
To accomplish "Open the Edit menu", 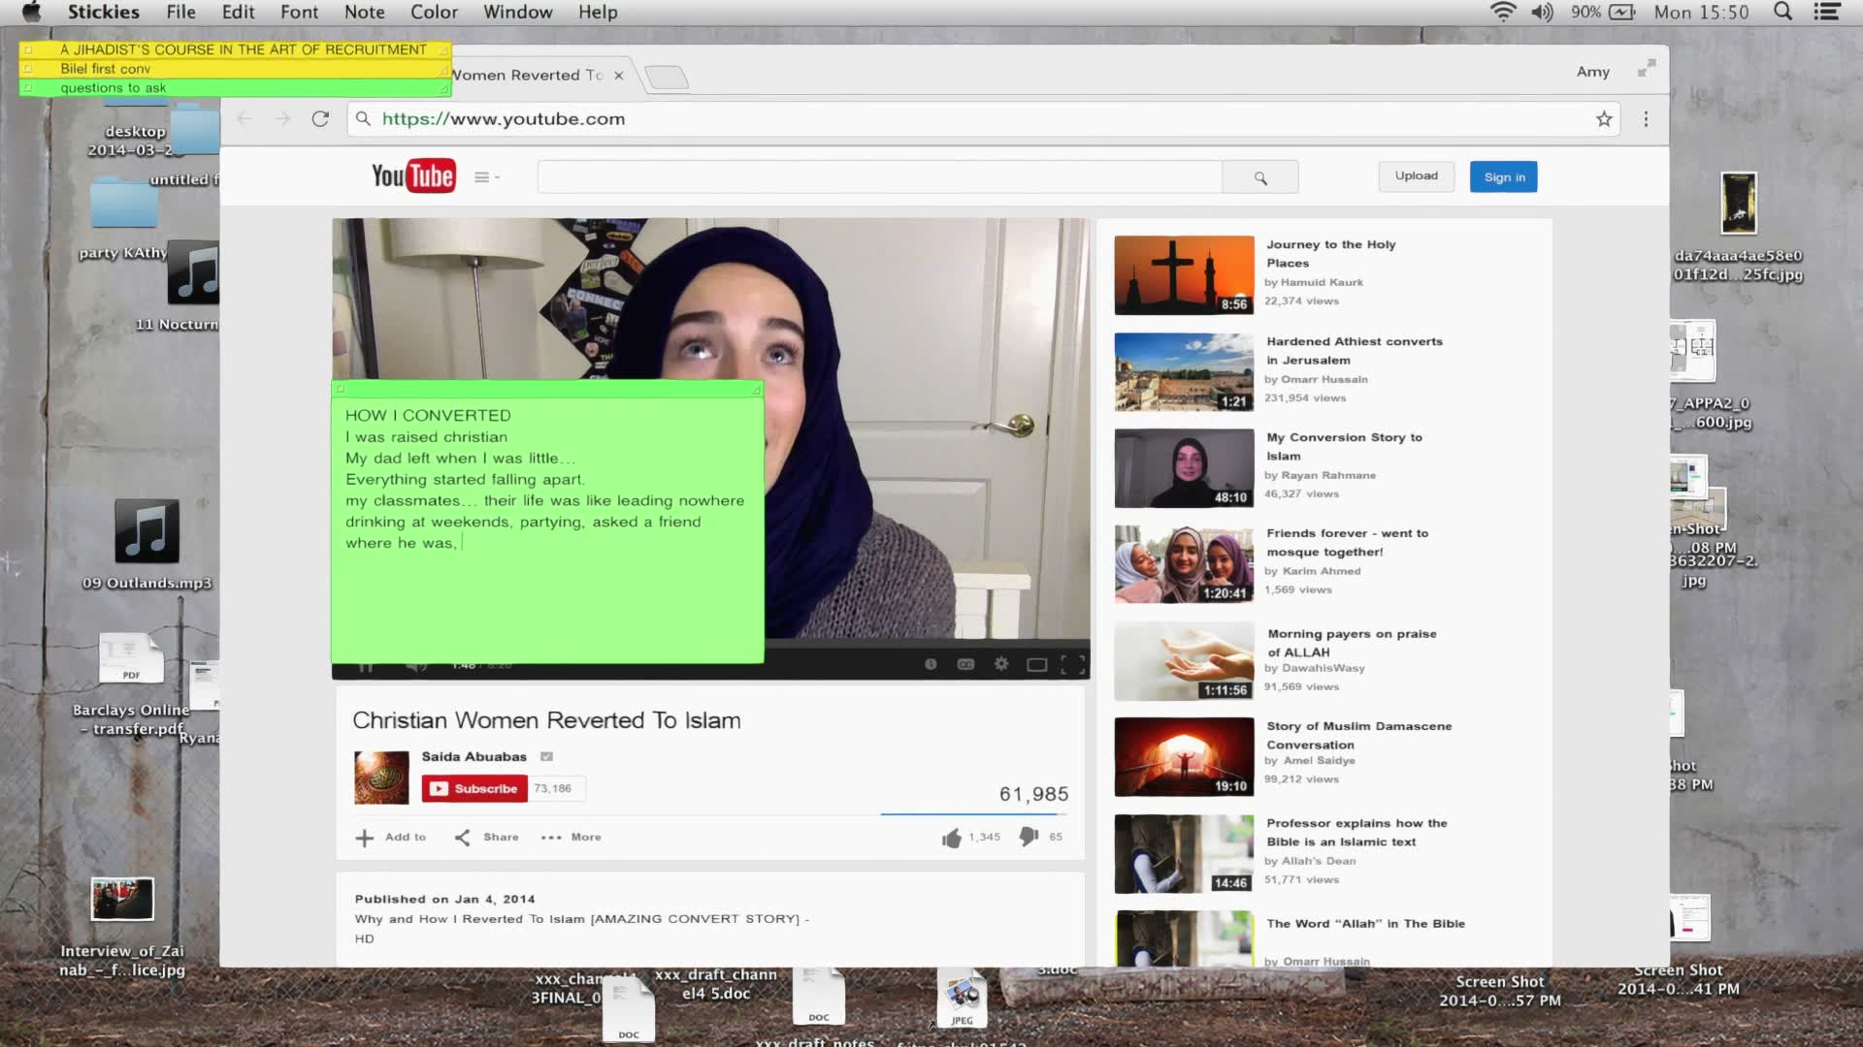I will (x=238, y=12).
